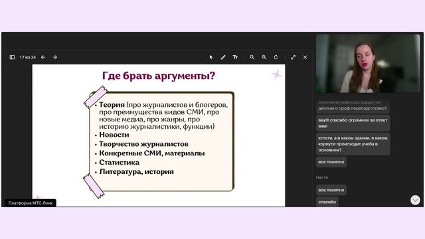Select the pointer cursor tool
425x239 pixels.
coord(211,57)
